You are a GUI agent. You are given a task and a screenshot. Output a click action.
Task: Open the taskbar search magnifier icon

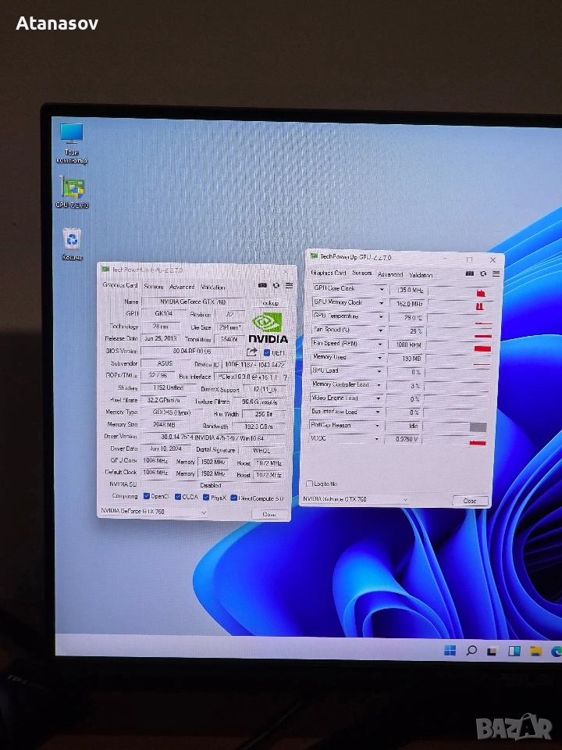click(471, 650)
